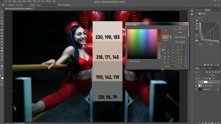The width and height of the screenshot is (221, 124).
Task: Click OK in the Color Picker
Action: point(180,28)
